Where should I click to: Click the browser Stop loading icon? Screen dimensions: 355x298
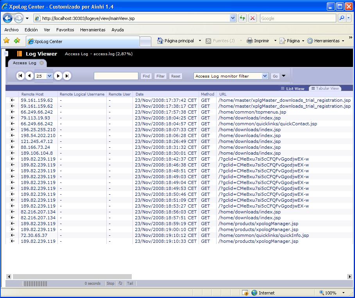pos(253,18)
